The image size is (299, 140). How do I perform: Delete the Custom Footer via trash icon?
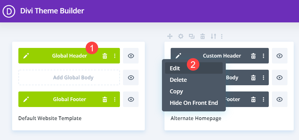pos(253,99)
